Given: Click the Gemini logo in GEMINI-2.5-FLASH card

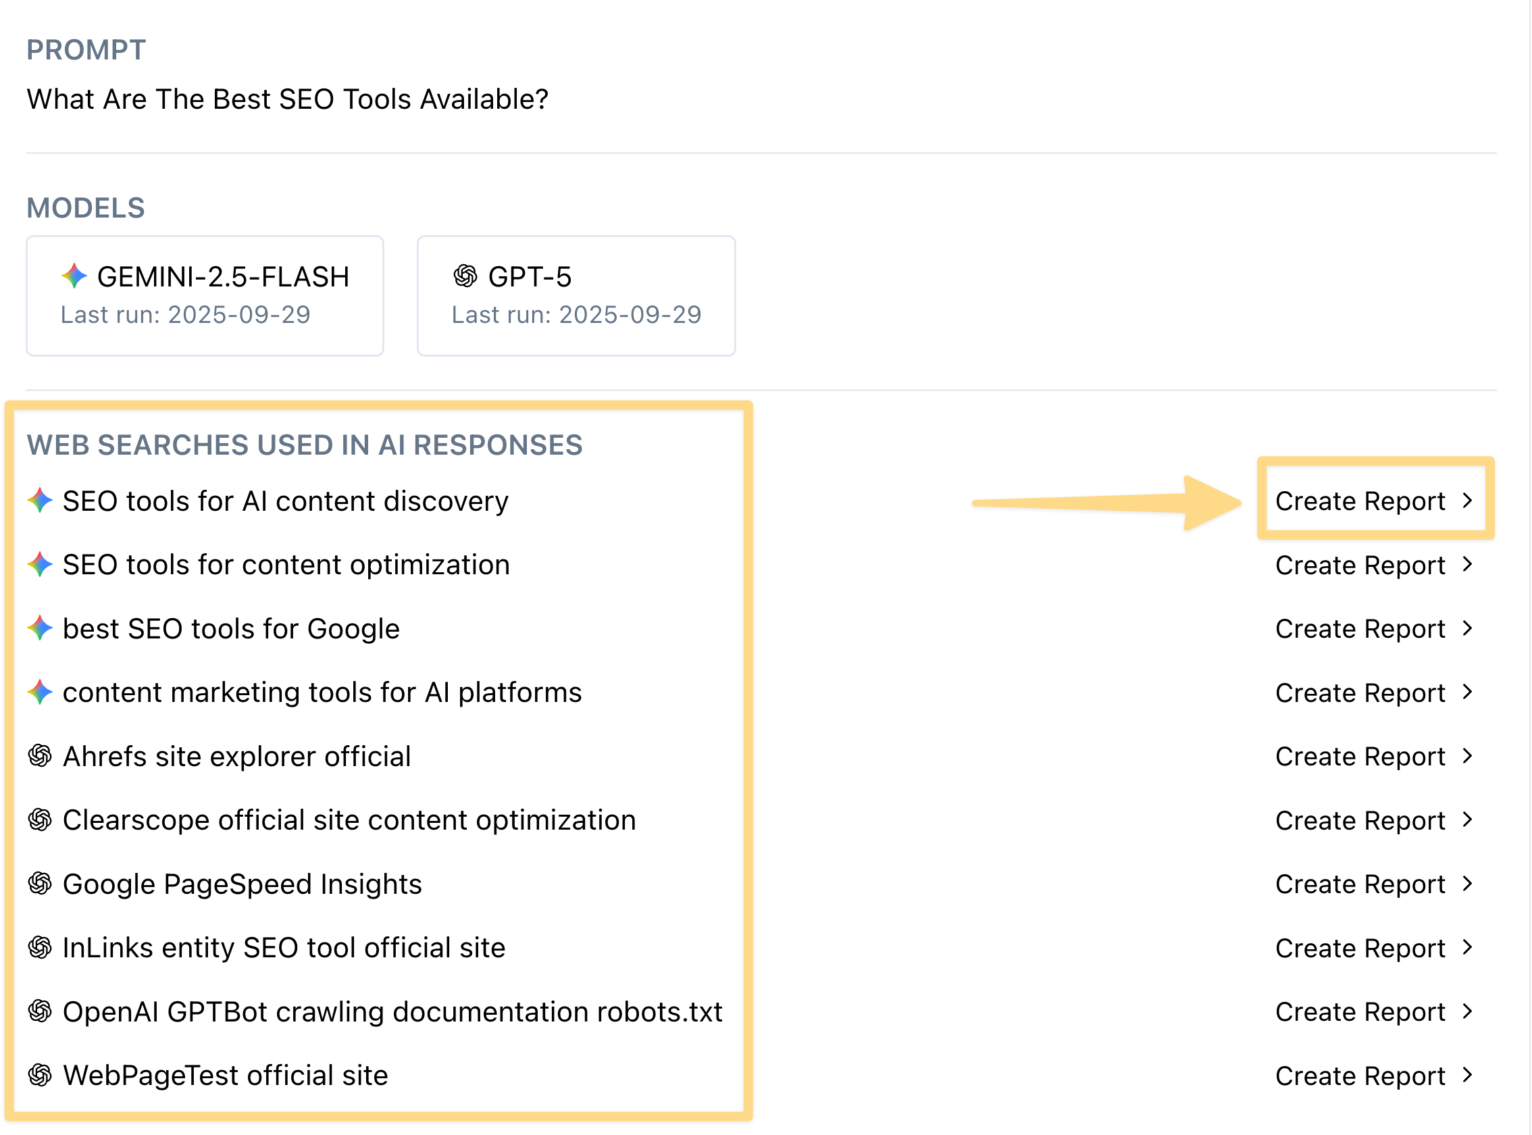Looking at the screenshot, I should (74, 276).
